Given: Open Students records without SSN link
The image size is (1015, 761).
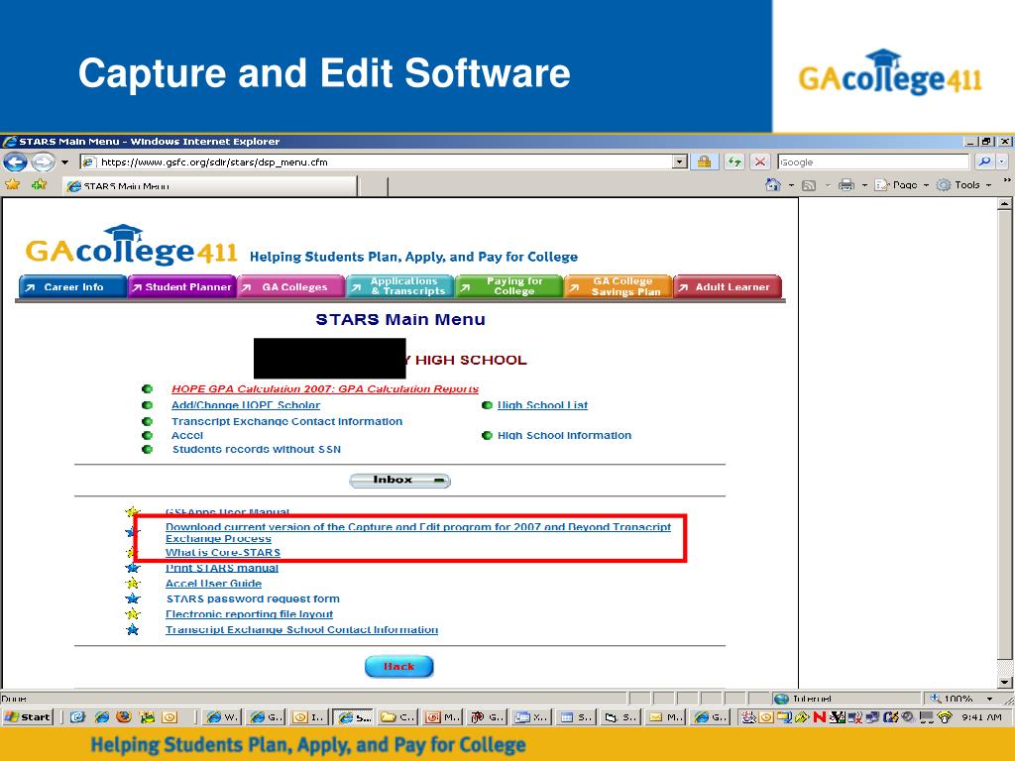Looking at the screenshot, I should tap(257, 449).
